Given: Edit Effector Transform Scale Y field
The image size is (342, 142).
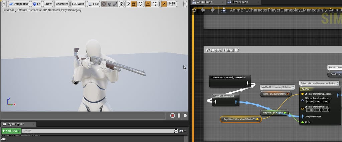Looking at the screenshot, I should 317,110.
